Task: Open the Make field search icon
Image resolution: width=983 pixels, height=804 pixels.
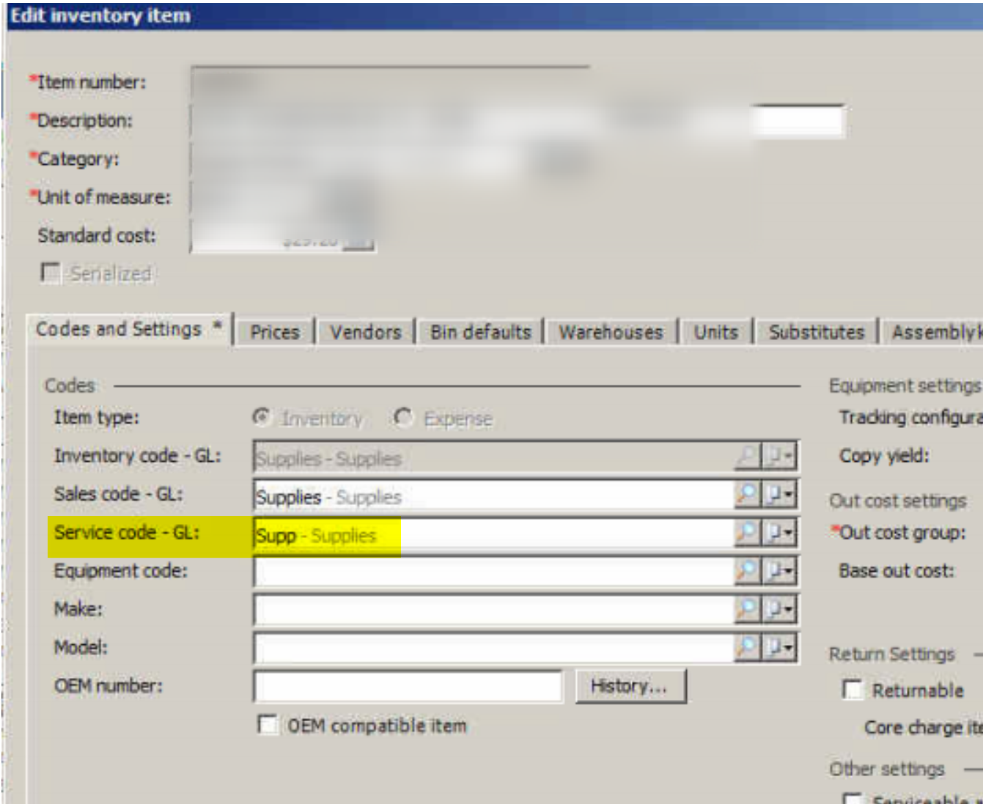Action: 746,609
